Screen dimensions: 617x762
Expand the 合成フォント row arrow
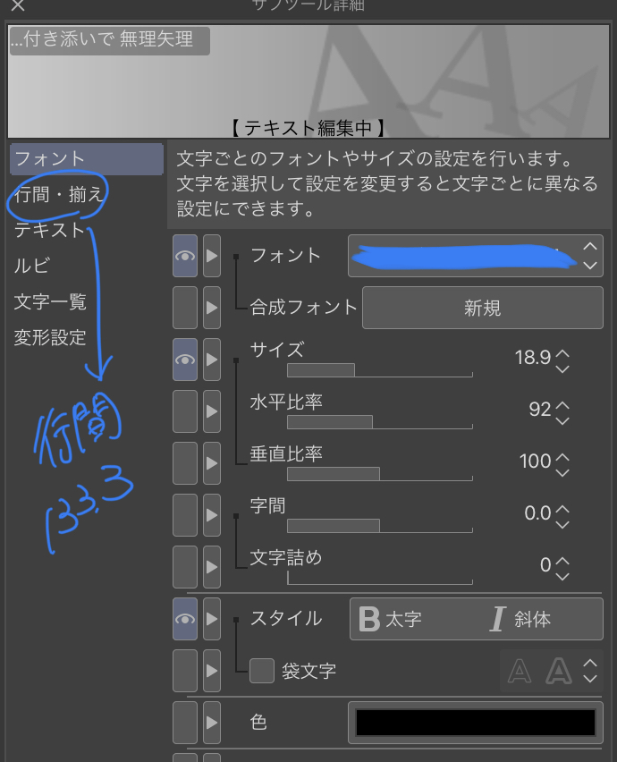coord(212,308)
